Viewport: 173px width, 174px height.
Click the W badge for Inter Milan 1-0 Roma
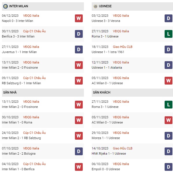click(79, 120)
